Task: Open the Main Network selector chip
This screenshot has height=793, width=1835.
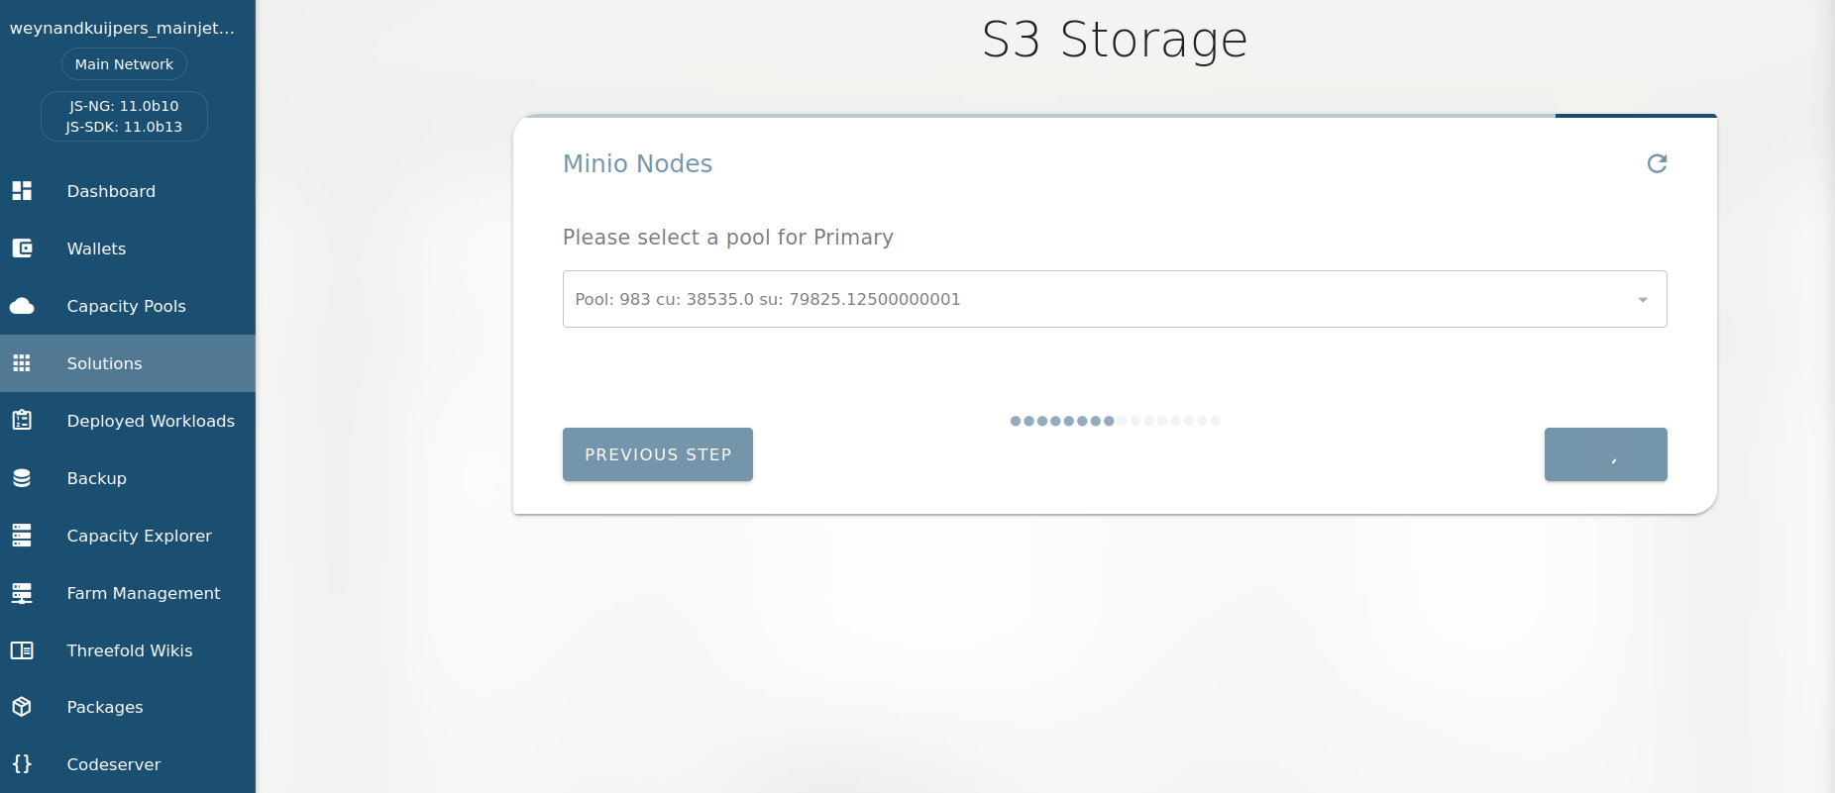Action: point(123,63)
